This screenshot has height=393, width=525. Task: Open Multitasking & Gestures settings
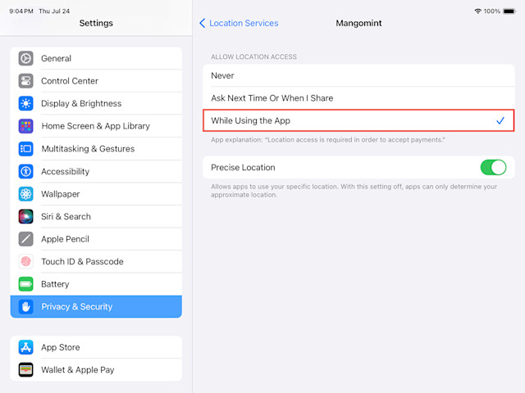(x=96, y=149)
